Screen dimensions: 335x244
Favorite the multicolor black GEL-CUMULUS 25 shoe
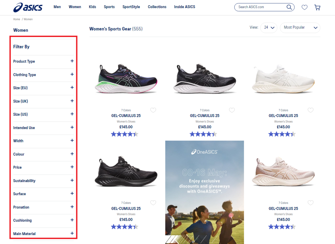[x=153, y=110]
